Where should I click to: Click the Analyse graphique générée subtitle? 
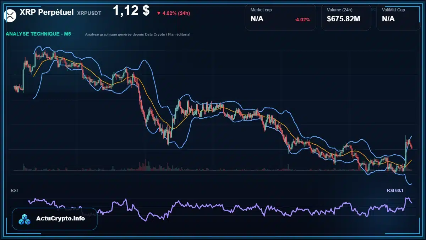[x=138, y=34]
